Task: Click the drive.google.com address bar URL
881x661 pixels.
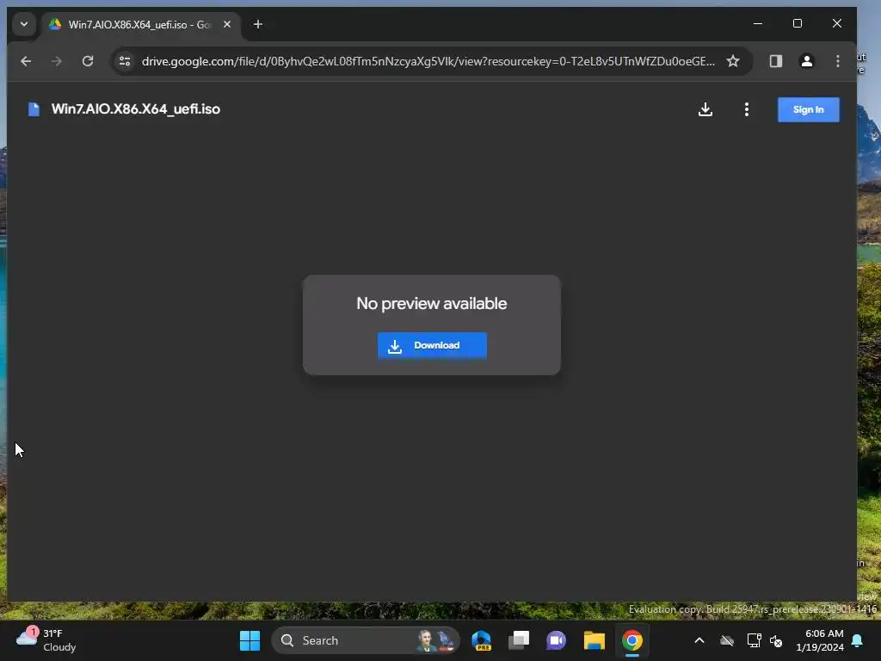Action: tap(428, 61)
